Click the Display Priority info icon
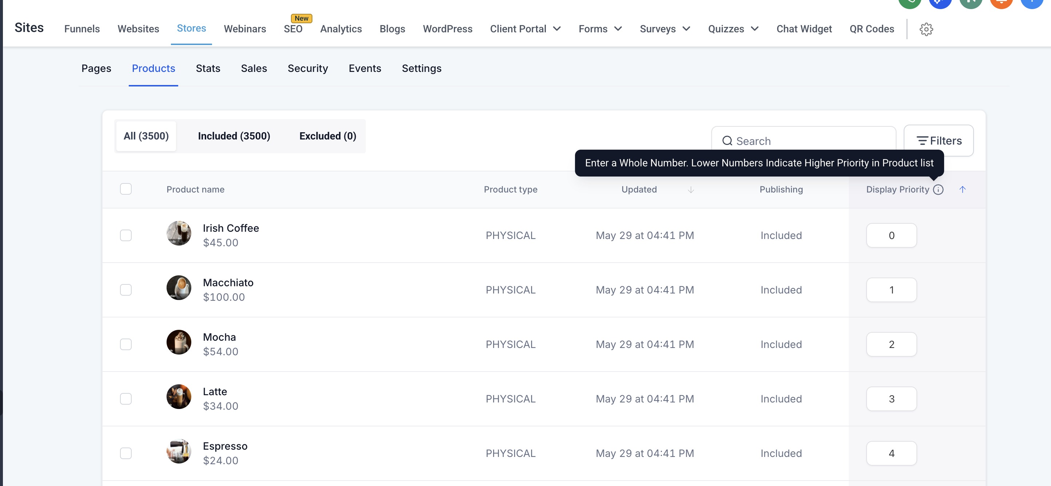 click(938, 190)
